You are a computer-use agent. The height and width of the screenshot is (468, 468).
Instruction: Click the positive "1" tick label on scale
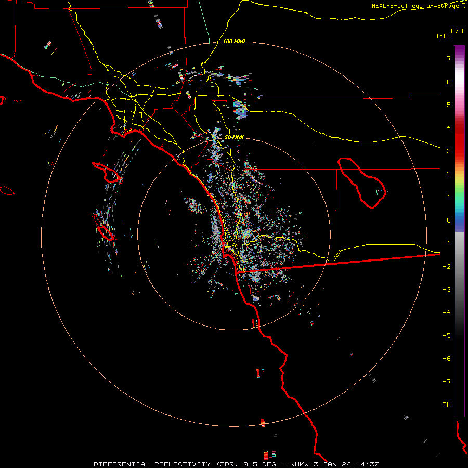[449, 197]
